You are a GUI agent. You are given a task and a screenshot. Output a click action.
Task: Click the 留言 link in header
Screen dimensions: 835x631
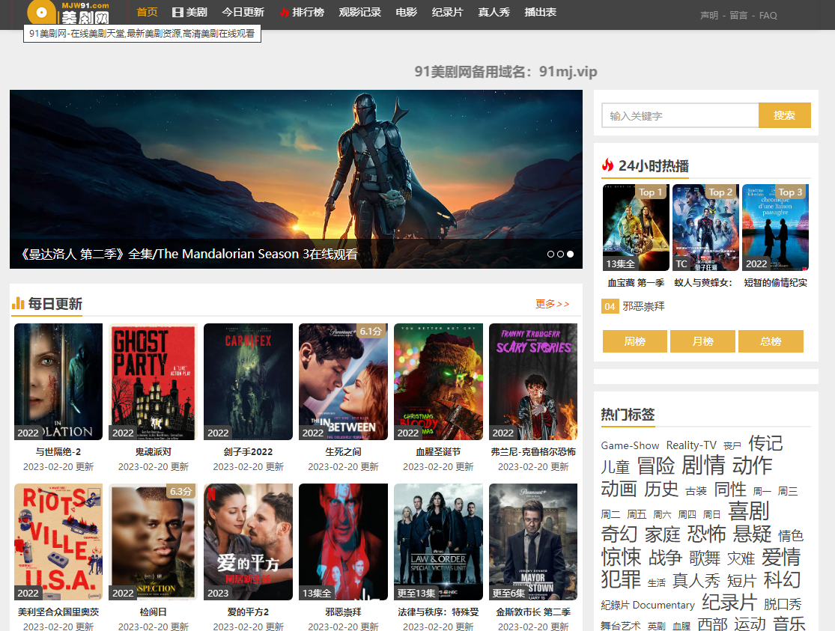coord(738,16)
